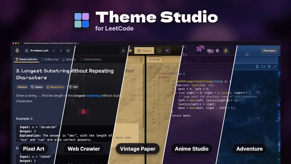291x164 pixels.
Task: Reveal the Hint tag
Action: (73, 87)
